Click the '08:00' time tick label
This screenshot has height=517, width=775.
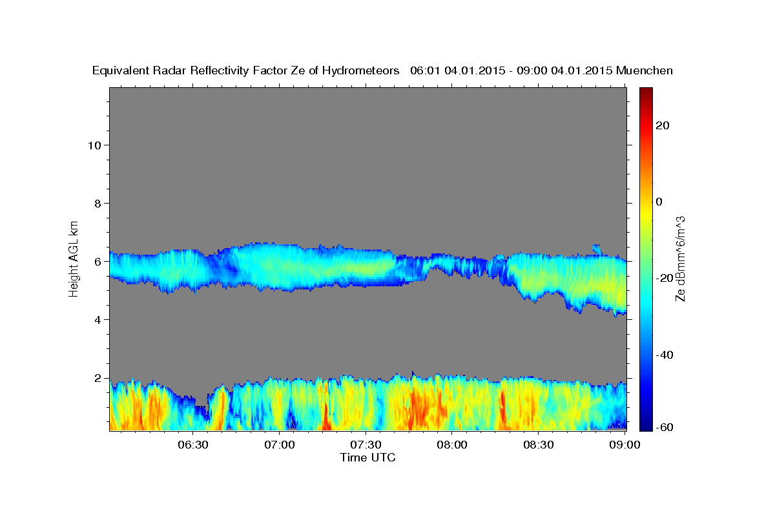click(x=452, y=445)
